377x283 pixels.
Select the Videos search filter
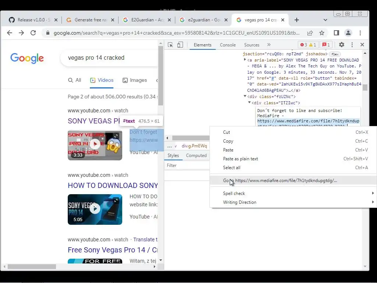[102, 80]
